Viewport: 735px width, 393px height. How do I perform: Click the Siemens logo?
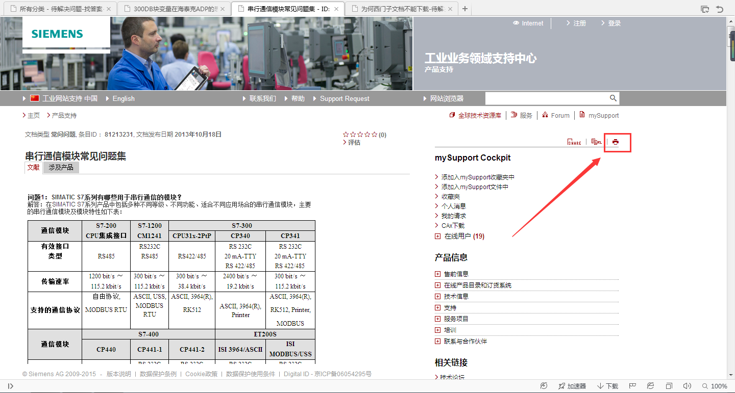click(57, 34)
